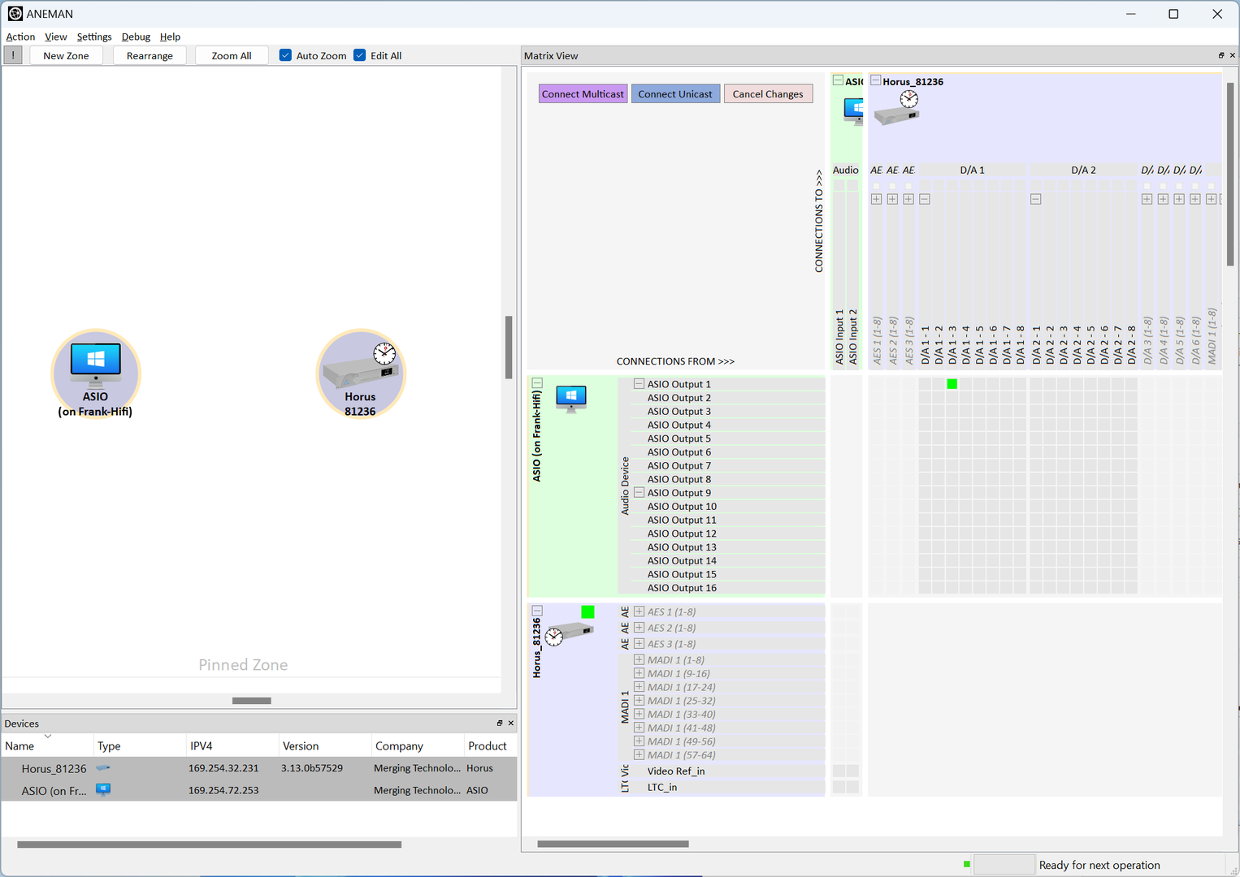Collapse the ASIO Output 1 group

click(x=639, y=384)
